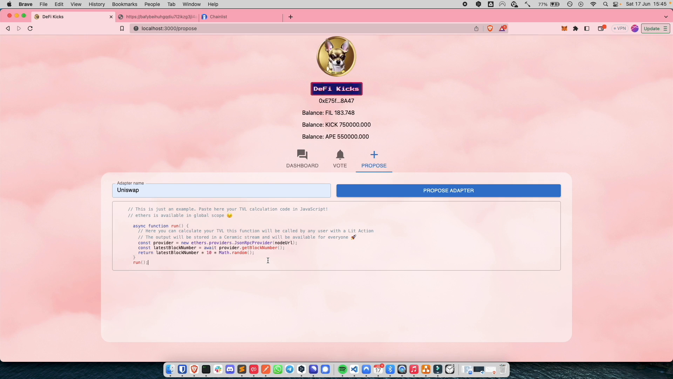This screenshot has width=673, height=379.
Task: Open Visual Studio Code from the dock
Action: 354,370
